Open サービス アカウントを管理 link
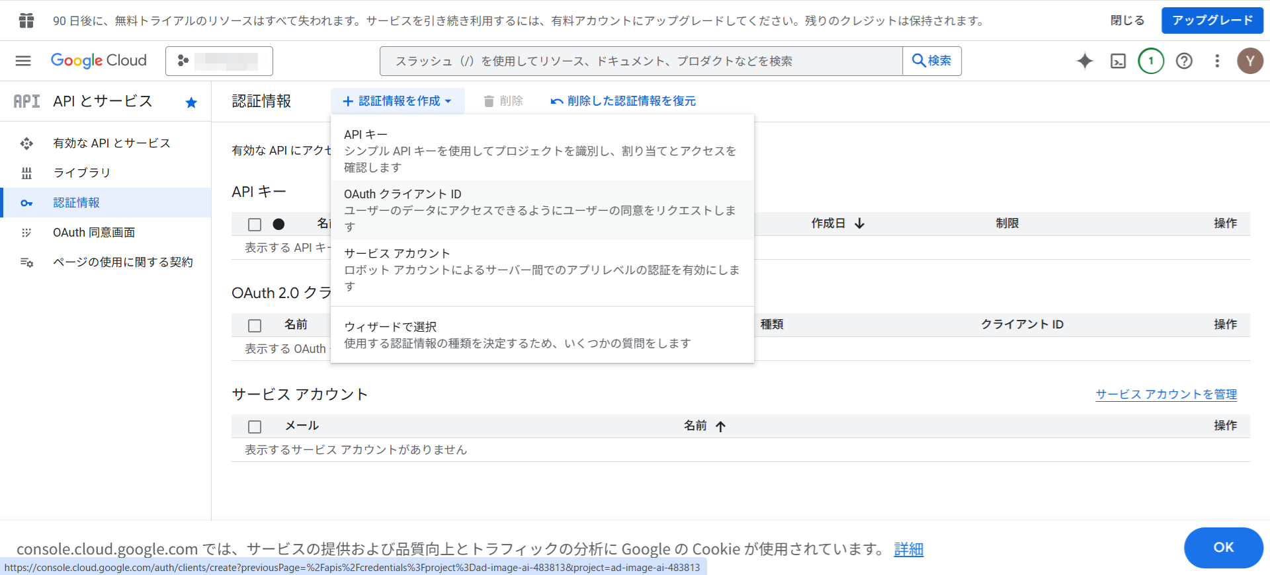This screenshot has height=575, width=1270. (x=1165, y=394)
